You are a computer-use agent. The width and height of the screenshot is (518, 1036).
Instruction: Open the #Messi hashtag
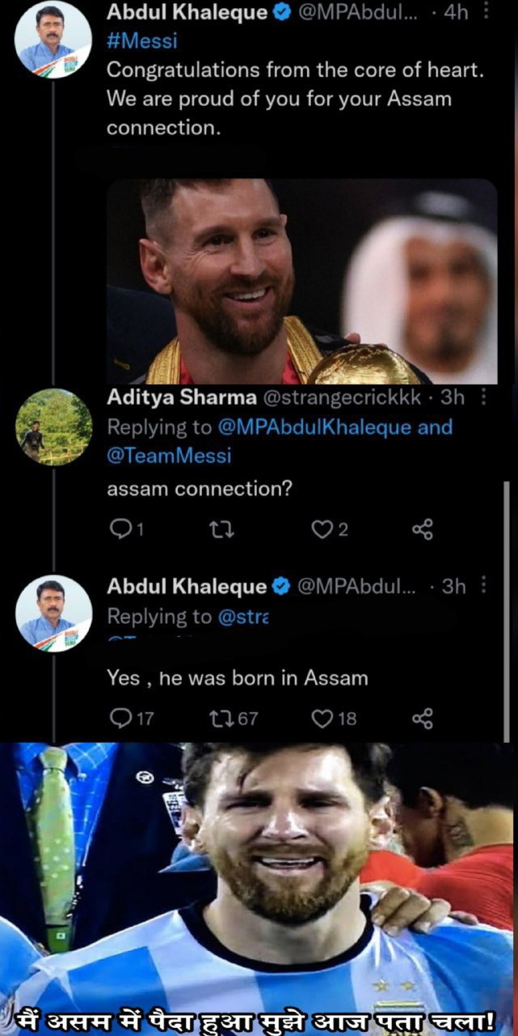[x=141, y=40]
